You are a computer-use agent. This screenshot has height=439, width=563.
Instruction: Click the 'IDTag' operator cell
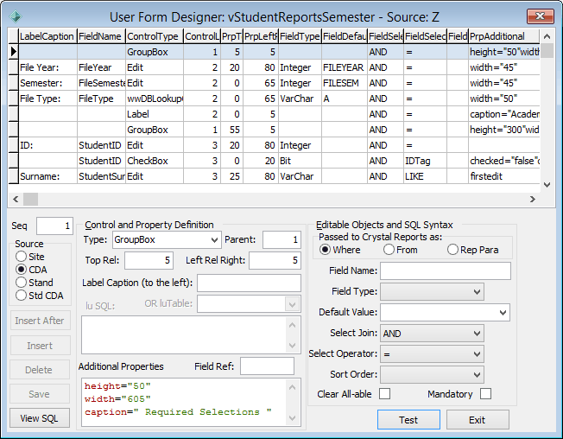pyautogui.click(x=425, y=161)
